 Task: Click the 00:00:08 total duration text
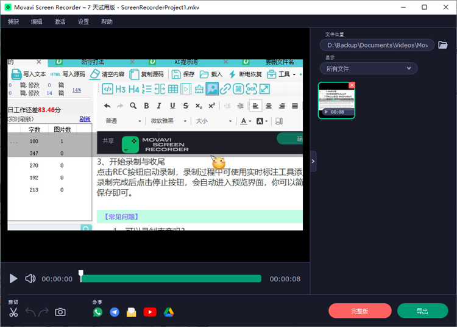285,279
